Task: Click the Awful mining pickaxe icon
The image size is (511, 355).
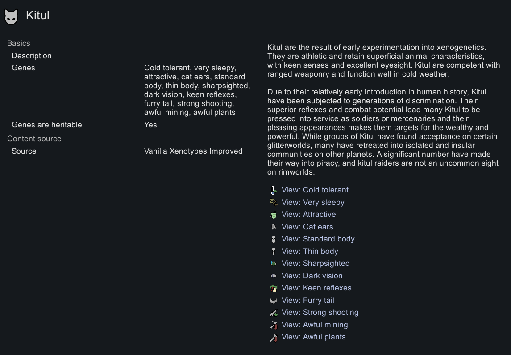Action: [x=274, y=325]
